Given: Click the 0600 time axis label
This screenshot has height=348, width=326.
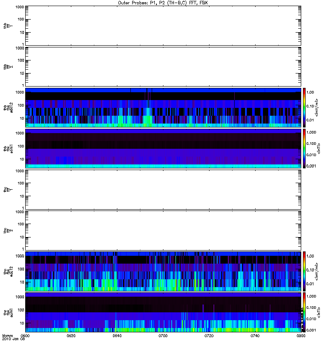Looking at the screenshot, I should [x=25, y=335].
